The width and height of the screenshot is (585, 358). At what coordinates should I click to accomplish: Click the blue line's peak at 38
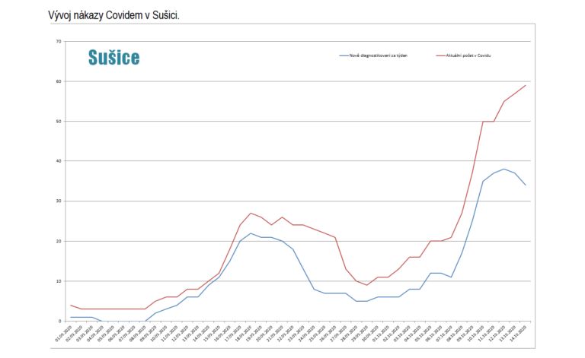click(x=504, y=169)
